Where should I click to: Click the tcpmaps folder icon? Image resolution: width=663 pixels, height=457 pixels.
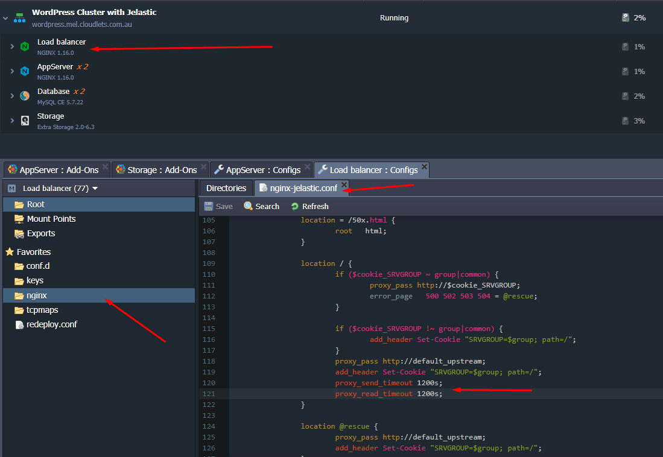coord(19,310)
